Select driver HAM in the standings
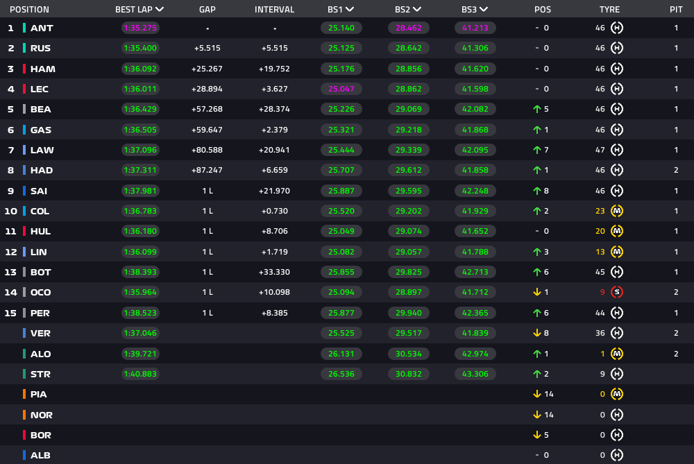 [x=42, y=69]
